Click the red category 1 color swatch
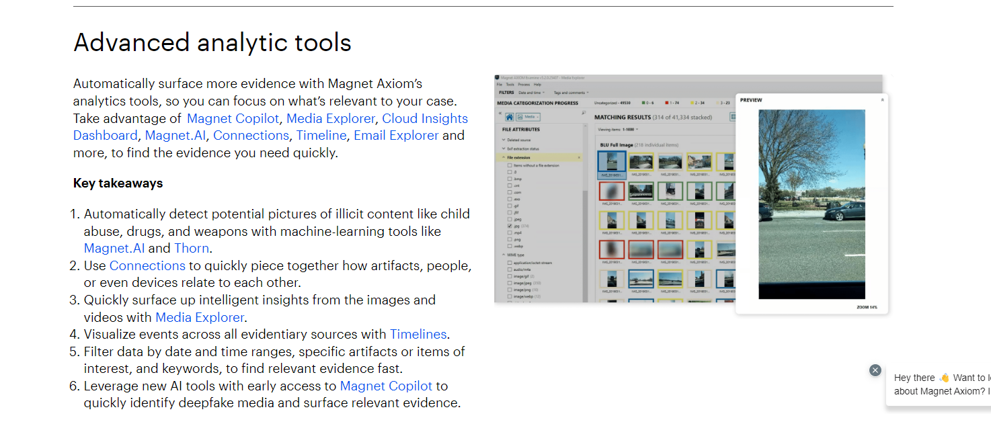991x424 pixels. [x=666, y=103]
